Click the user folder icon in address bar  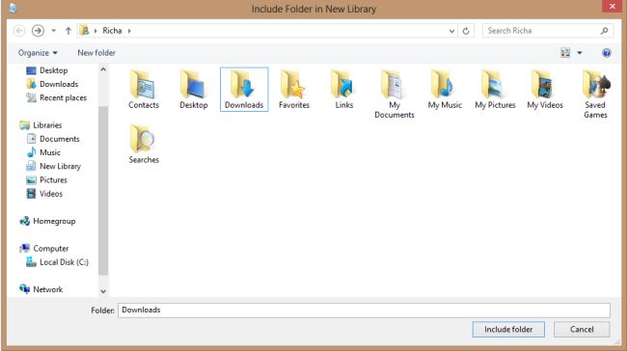84,31
